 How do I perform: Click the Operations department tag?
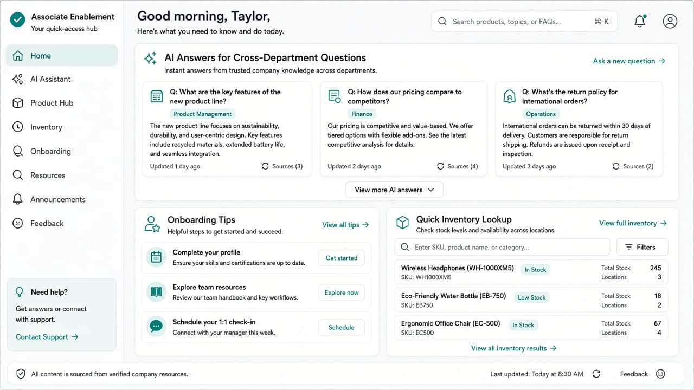tap(541, 114)
